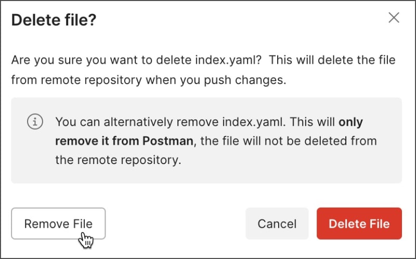The image size is (416, 259).
Task: Click "the remote repository." line in the banner
Action: pos(118,160)
